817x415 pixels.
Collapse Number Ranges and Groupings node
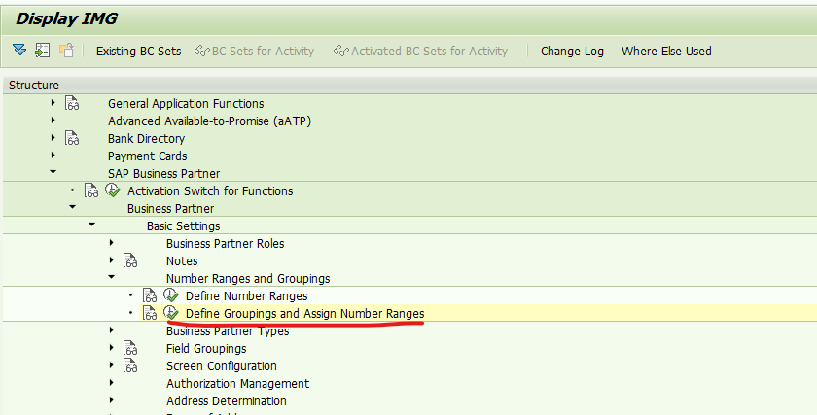pyautogui.click(x=112, y=277)
